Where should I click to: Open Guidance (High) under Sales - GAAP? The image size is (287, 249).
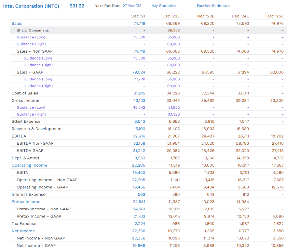(x=38, y=86)
